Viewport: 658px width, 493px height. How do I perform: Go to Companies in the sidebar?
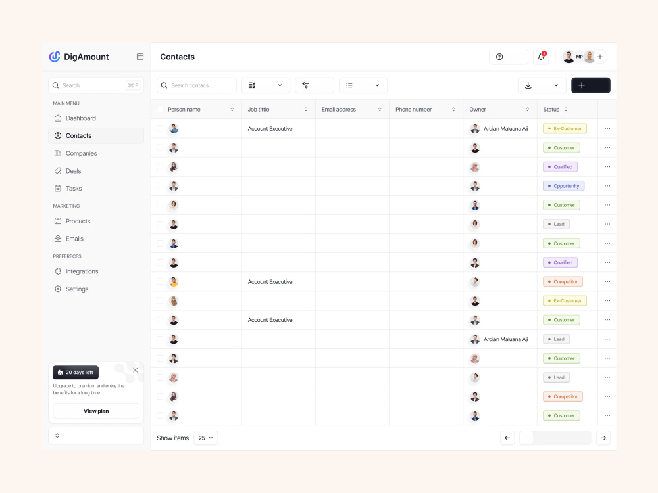pos(96,153)
